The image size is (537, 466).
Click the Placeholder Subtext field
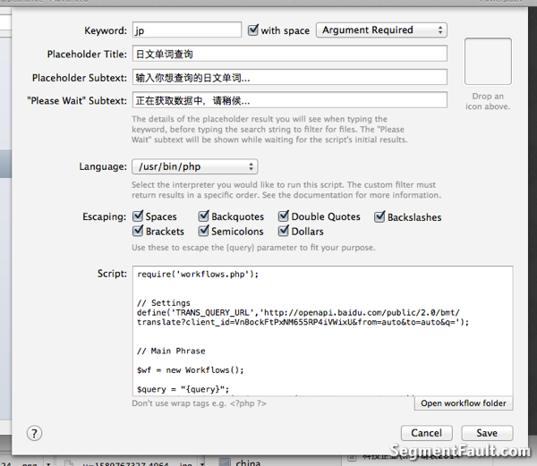pyautogui.click(x=290, y=77)
